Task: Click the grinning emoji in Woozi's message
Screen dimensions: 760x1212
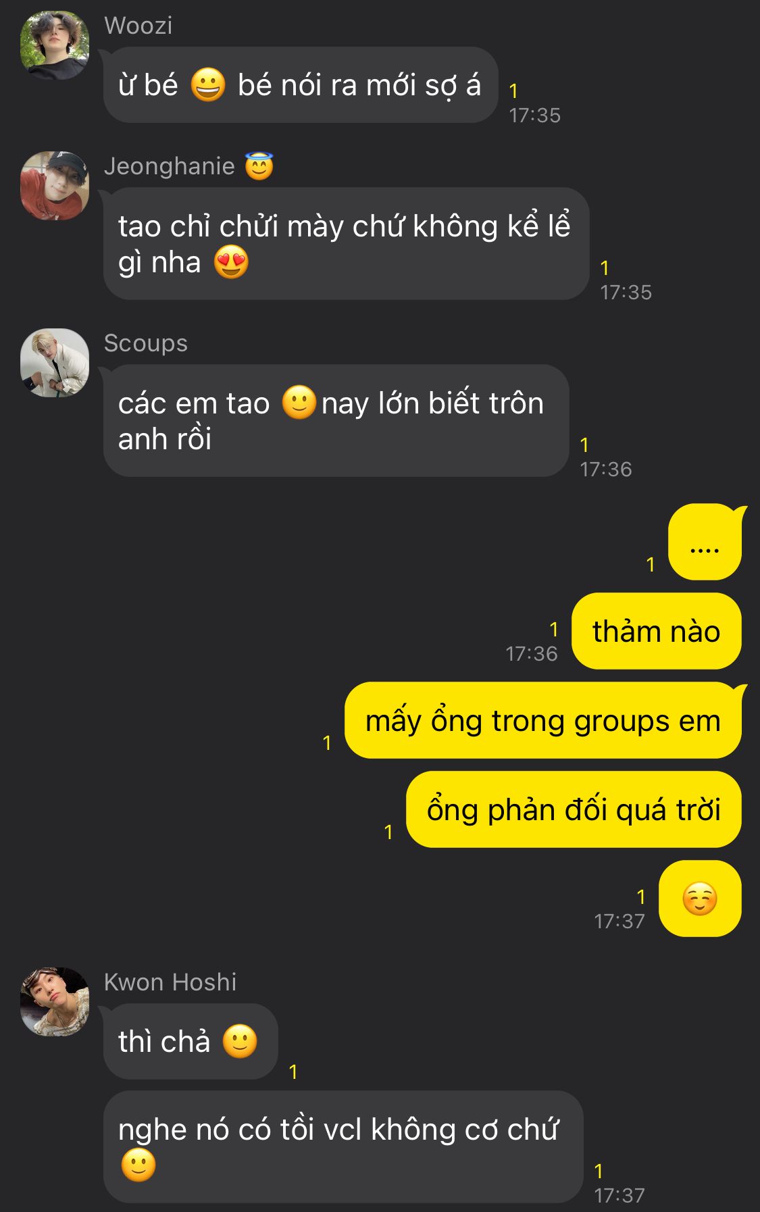Action: [207, 85]
